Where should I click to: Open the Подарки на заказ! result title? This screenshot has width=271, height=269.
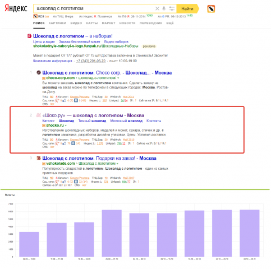click(99, 158)
